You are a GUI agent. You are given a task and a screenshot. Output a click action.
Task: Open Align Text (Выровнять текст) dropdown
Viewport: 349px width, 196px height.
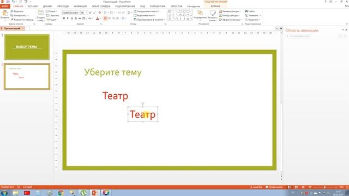point(145,15)
